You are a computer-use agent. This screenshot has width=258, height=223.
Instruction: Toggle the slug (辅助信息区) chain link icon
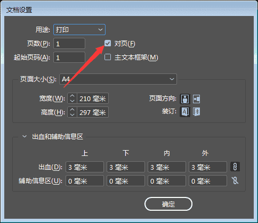[x=235, y=180]
